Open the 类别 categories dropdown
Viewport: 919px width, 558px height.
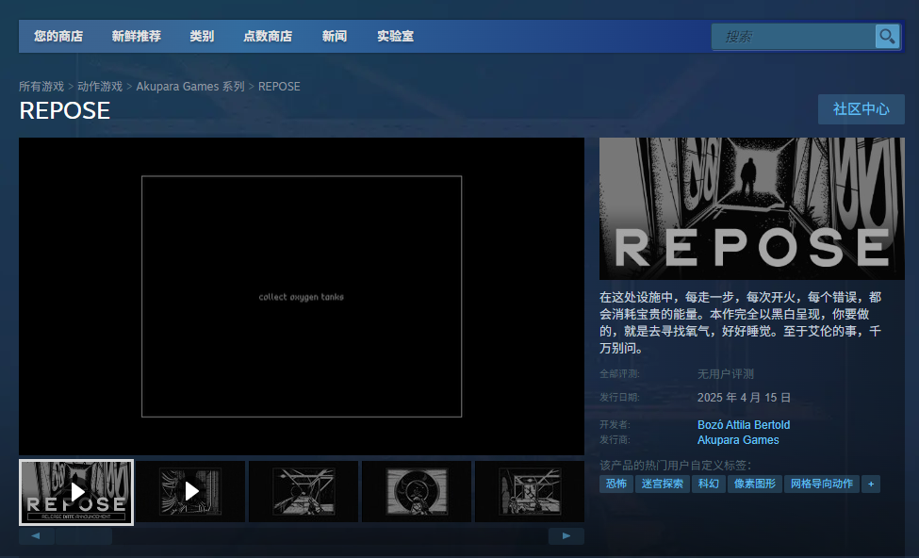(201, 36)
